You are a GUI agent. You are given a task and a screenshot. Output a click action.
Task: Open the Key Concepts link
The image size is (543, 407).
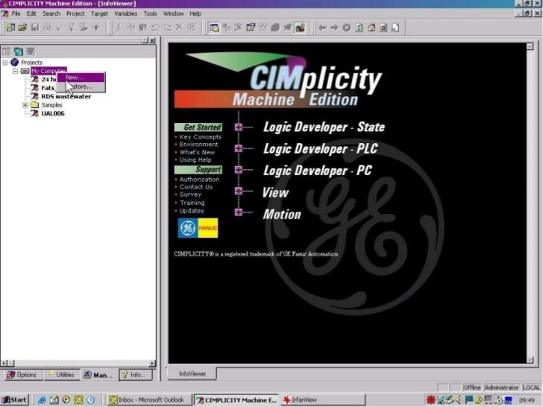200,137
